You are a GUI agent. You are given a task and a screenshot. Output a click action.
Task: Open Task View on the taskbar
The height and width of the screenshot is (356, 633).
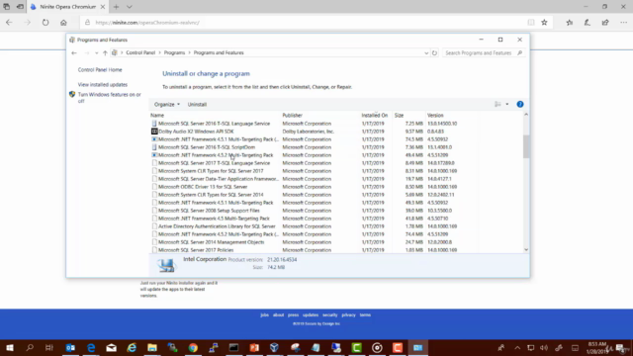(x=49, y=347)
